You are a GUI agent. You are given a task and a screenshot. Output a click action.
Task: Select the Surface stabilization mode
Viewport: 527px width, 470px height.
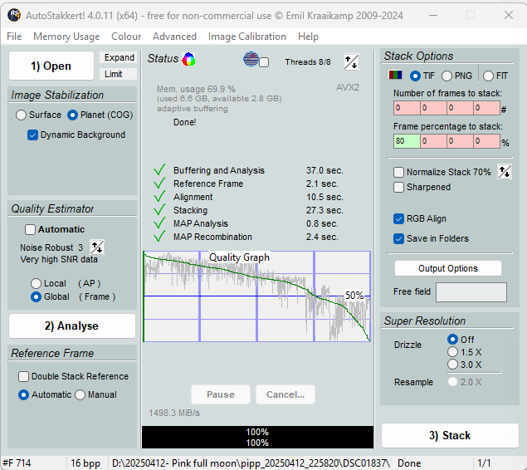coord(22,115)
